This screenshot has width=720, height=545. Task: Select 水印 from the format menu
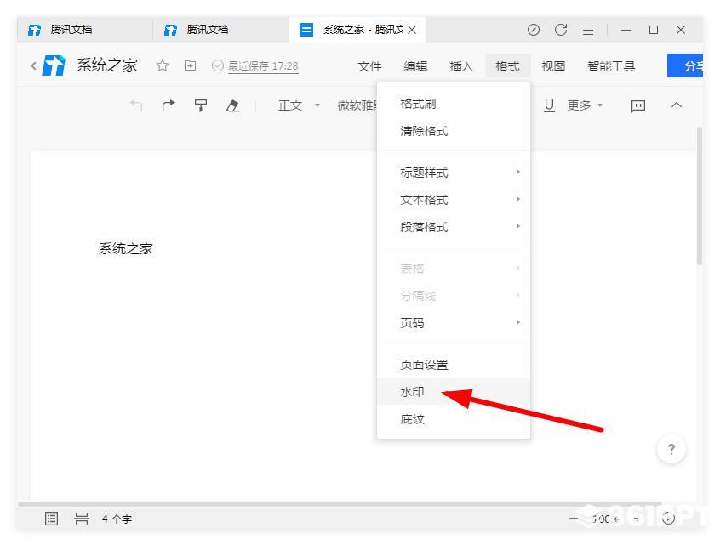[x=454, y=392]
